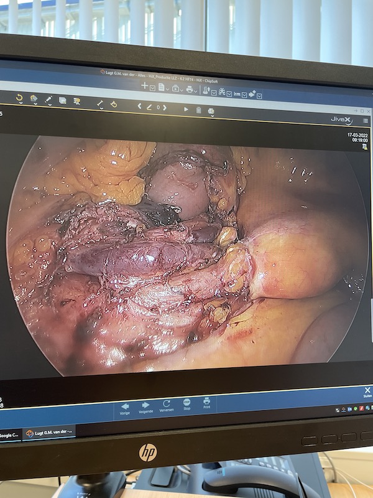Click the red system tray icon

coord(361,408)
